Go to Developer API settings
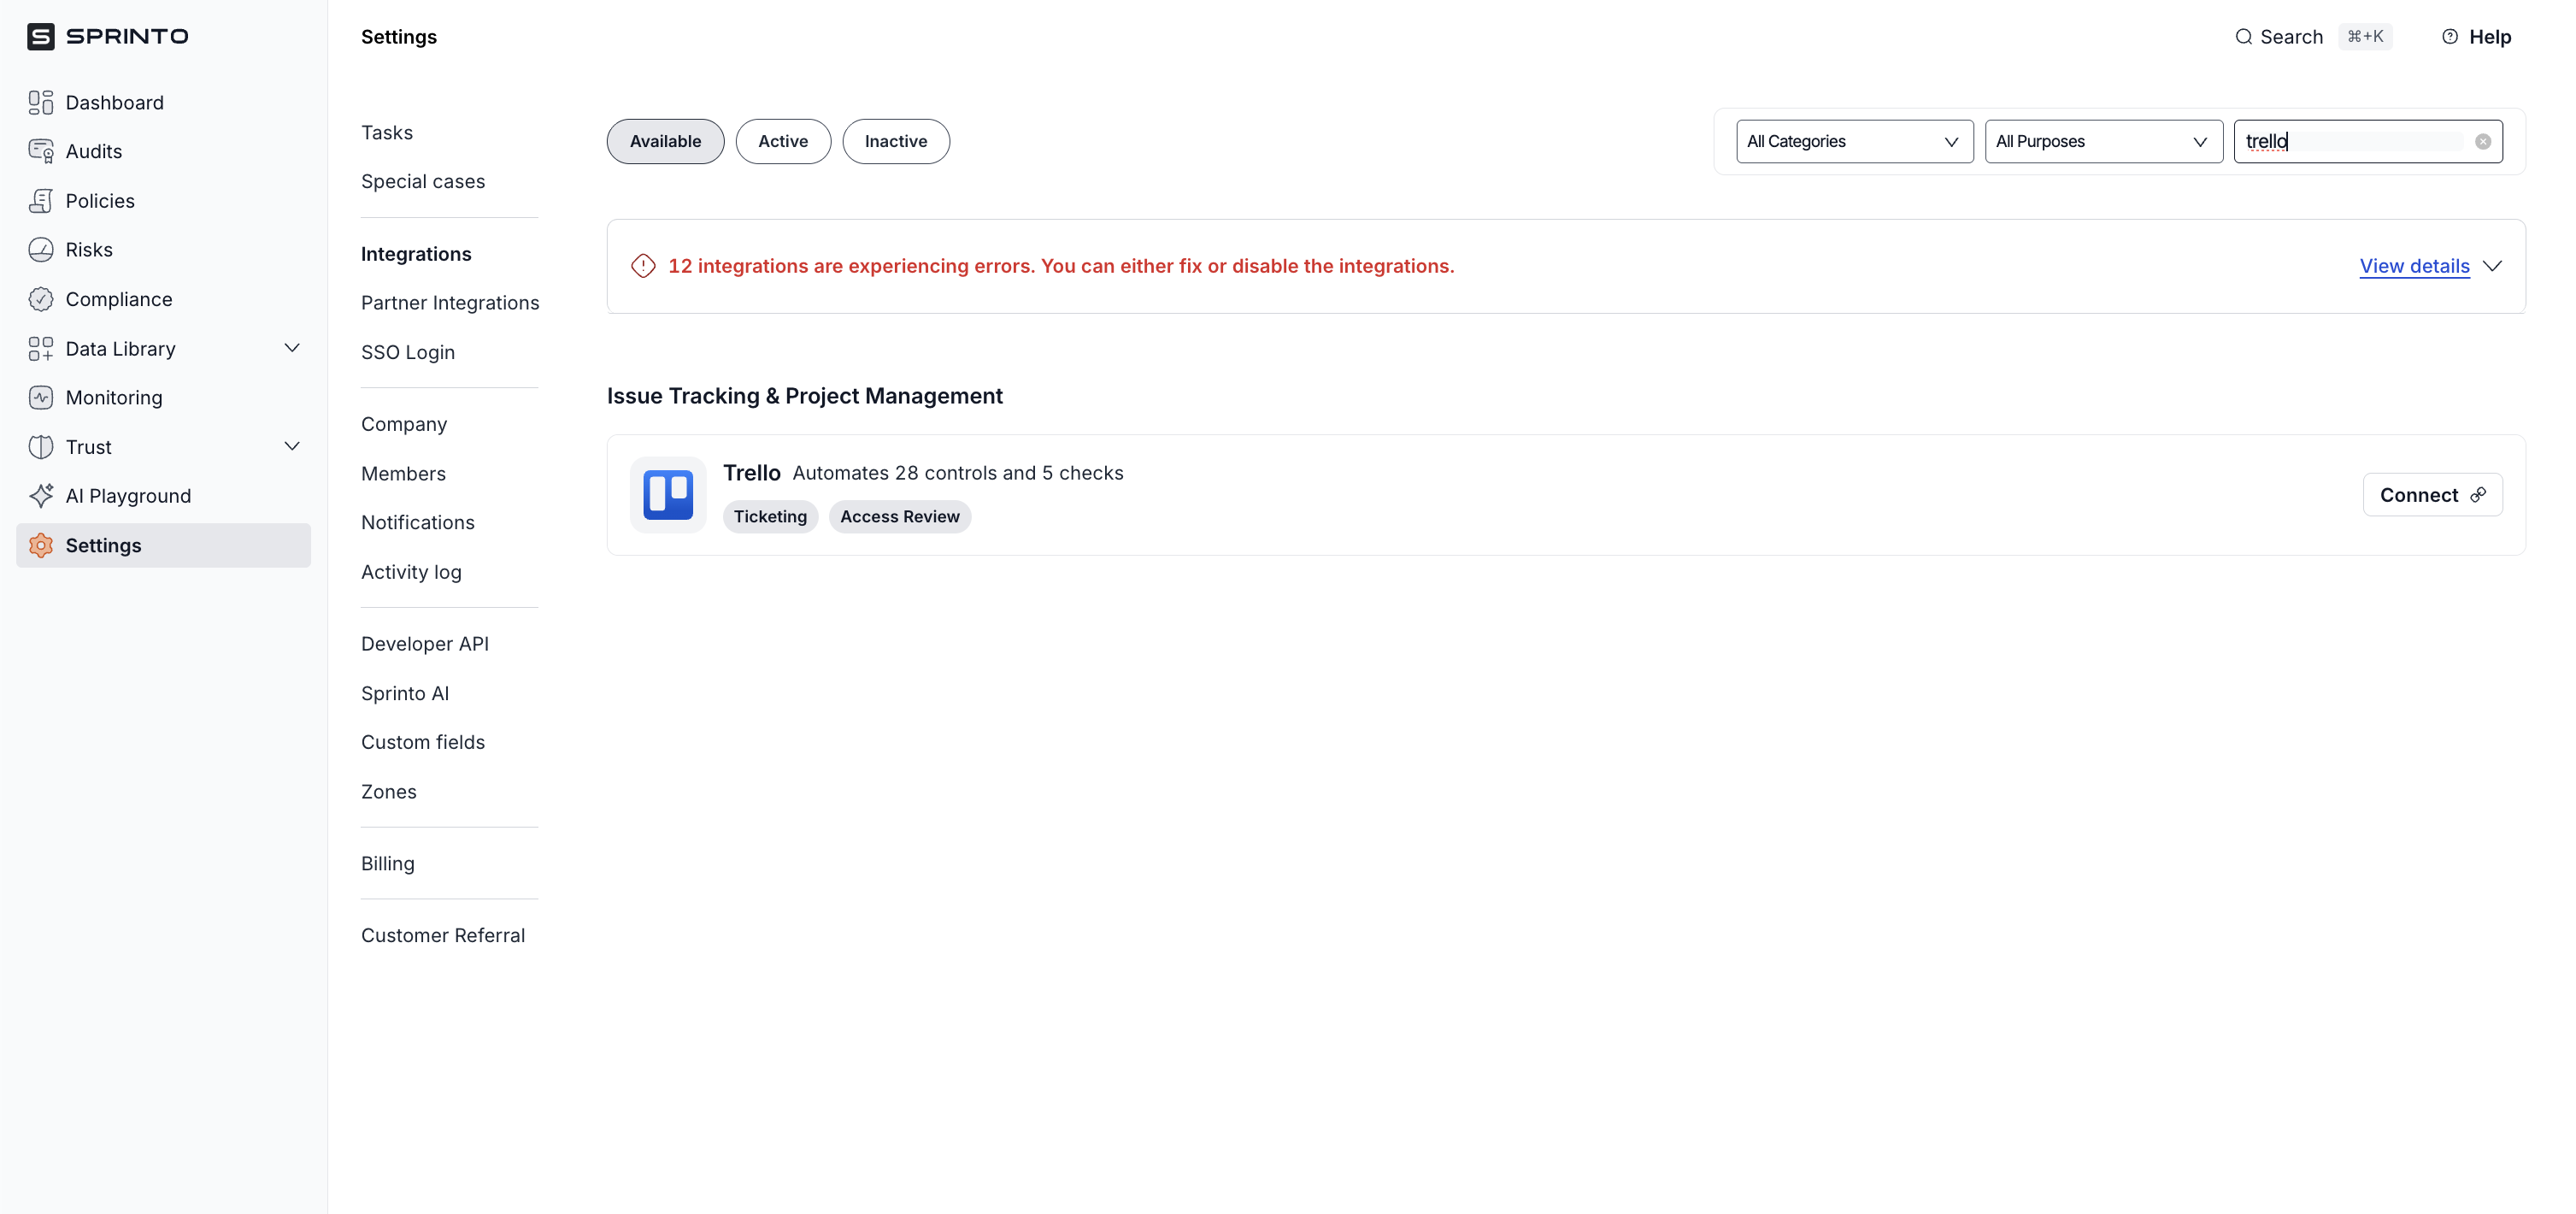This screenshot has width=2576, height=1214. (424, 644)
